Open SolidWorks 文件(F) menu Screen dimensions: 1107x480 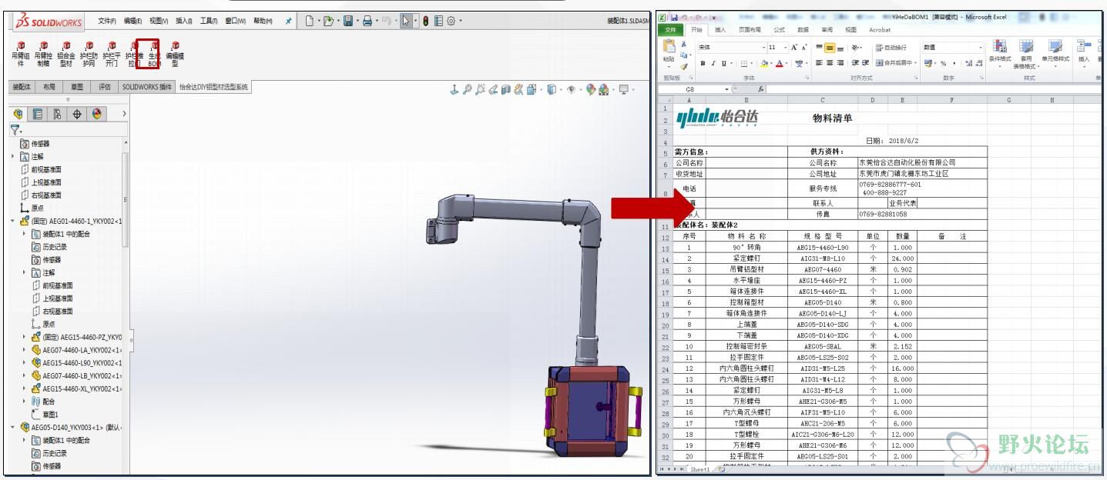coord(107,21)
